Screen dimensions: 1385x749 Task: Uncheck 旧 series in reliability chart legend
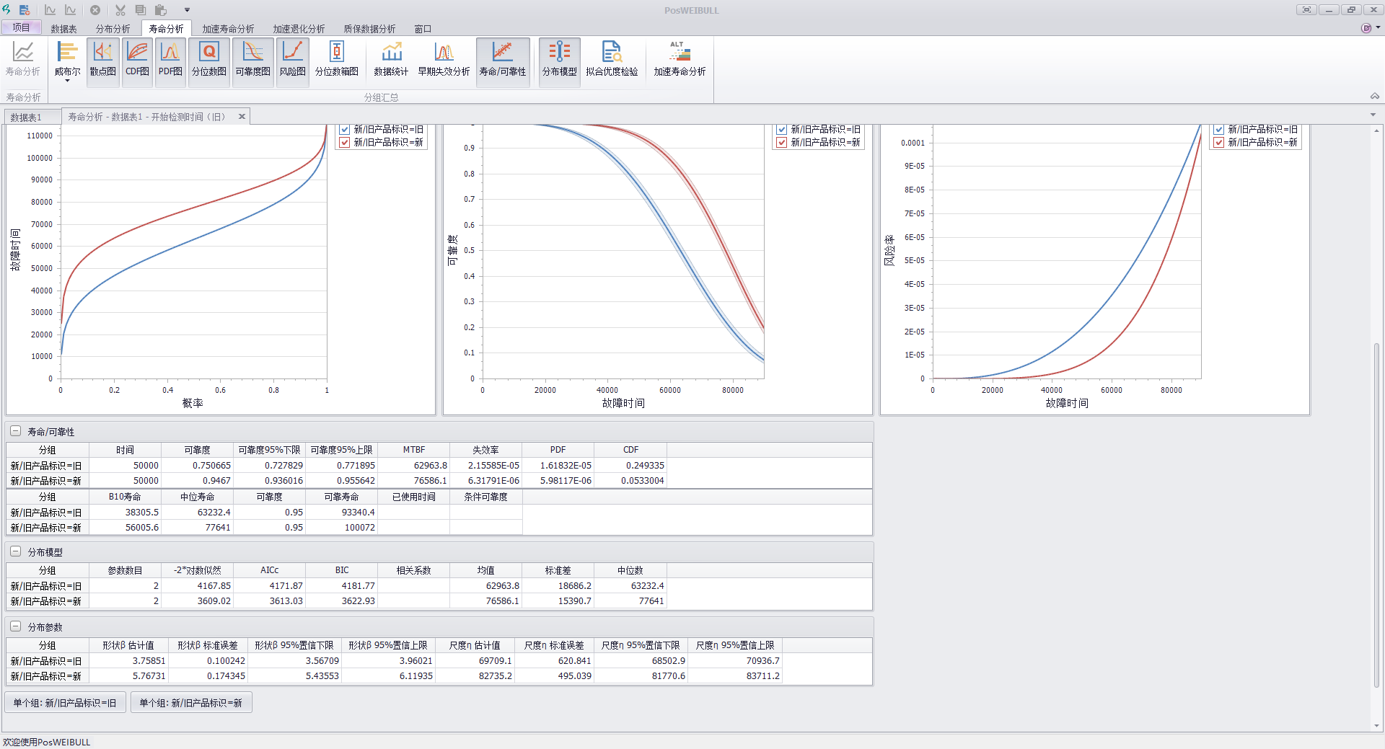[782, 130]
